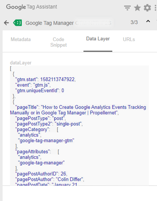
Task: Click the "gtm.uniqueEventId": 0 line
Action: tap(40, 91)
